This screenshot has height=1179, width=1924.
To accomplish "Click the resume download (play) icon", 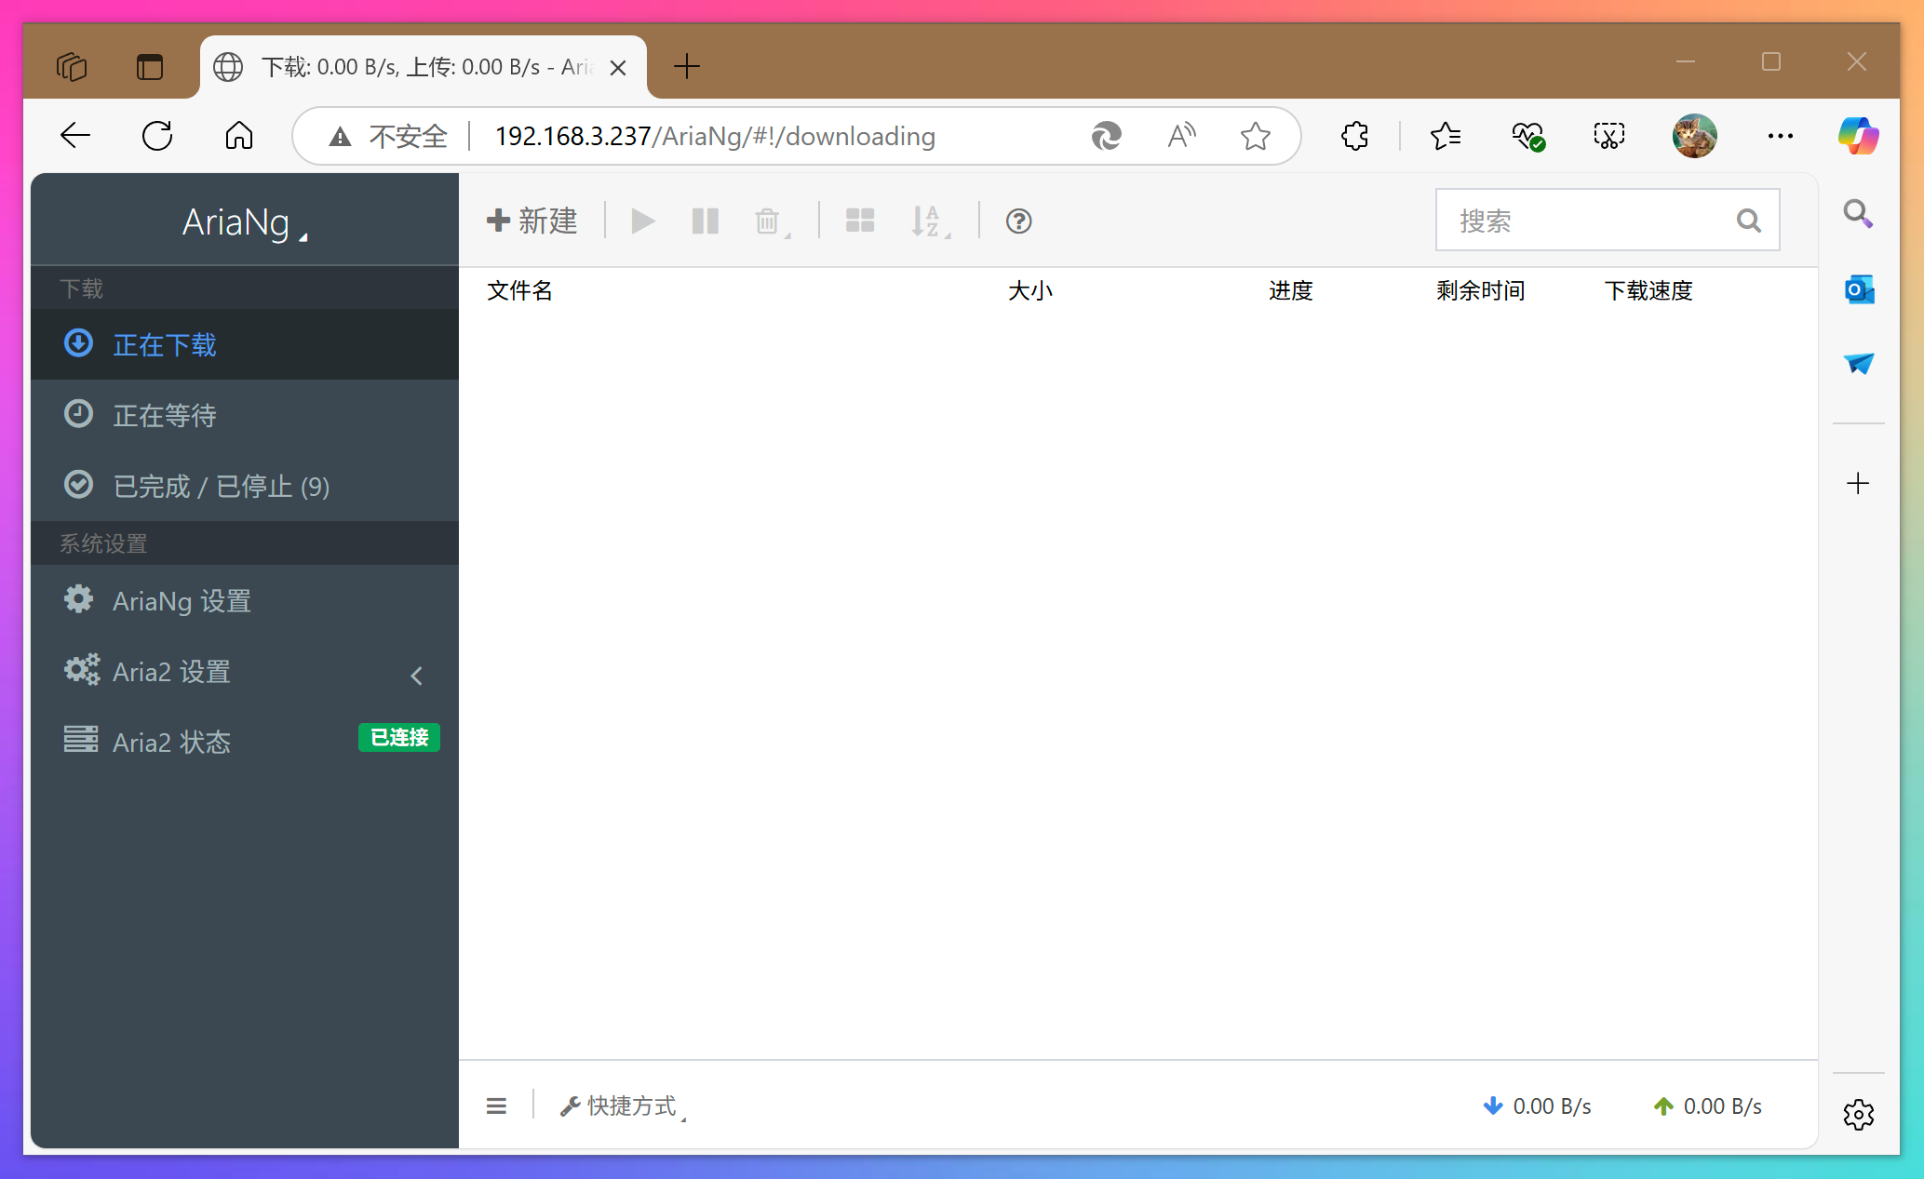I will point(641,221).
